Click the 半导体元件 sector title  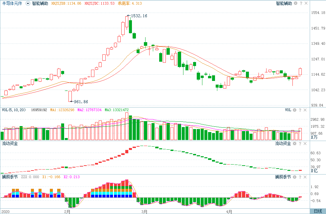pyautogui.click(x=12, y=3)
